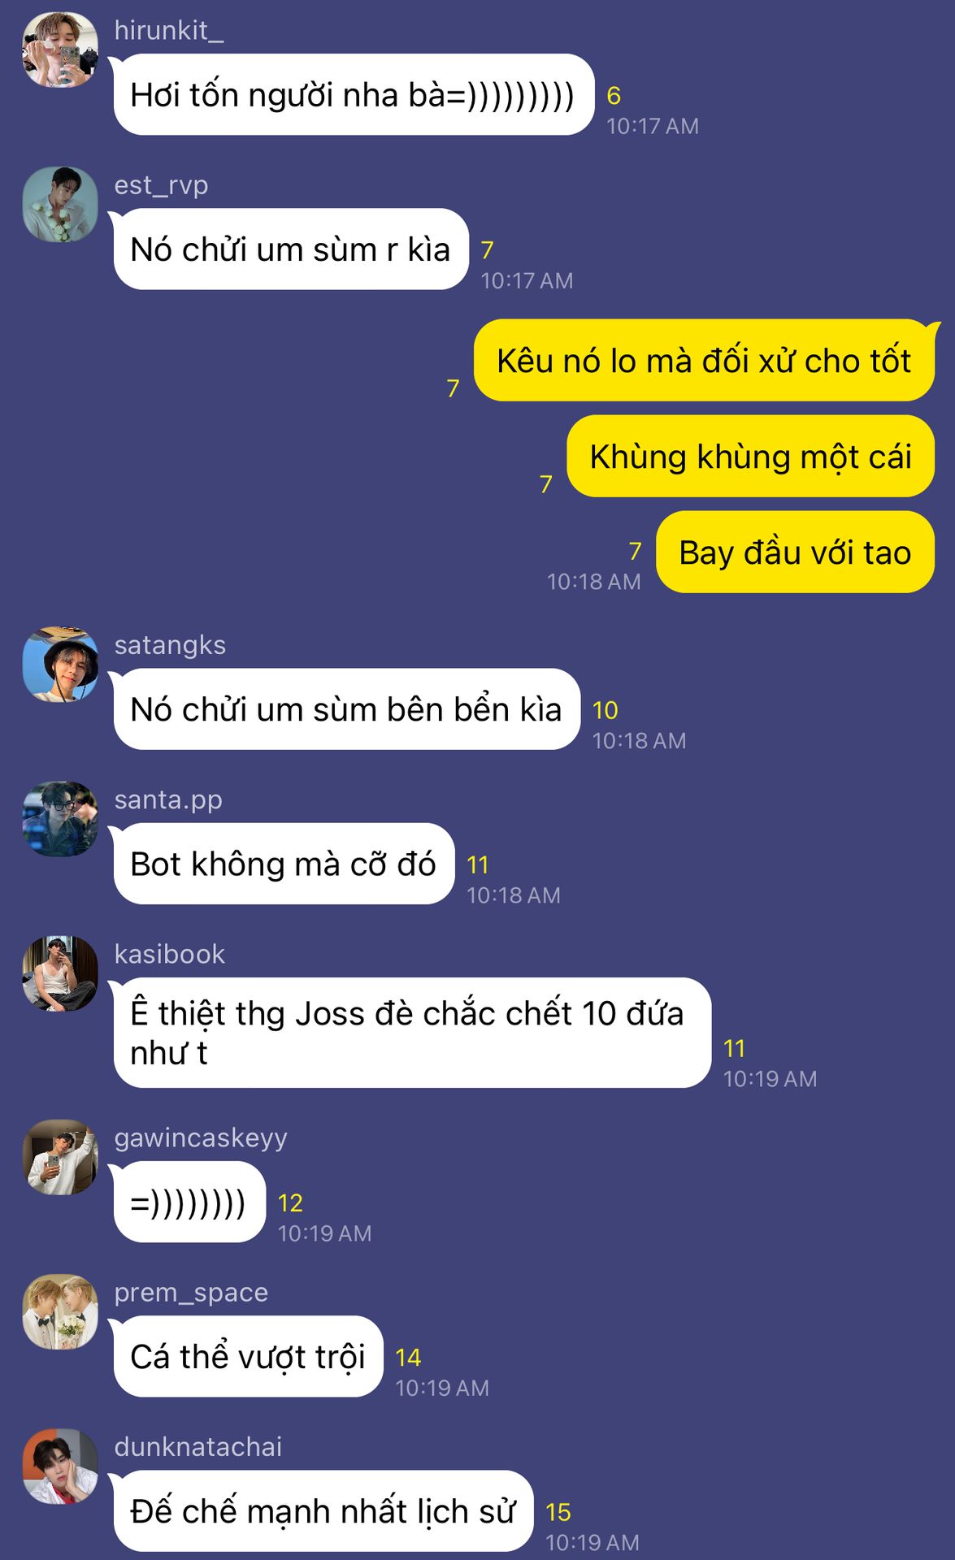
Task: Tap yellow bubble 'Kêu nó lo mà đối xử cho tốt'
Action: point(704,361)
